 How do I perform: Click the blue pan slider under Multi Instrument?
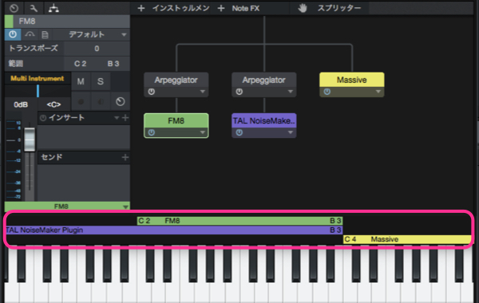pyautogui.click(x=38, y=91)
